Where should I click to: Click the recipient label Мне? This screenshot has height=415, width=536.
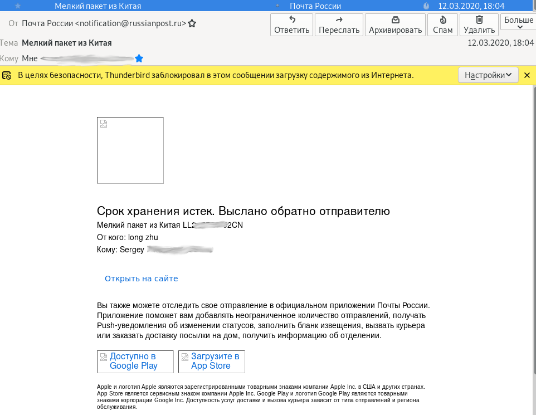tap(30, 58)
